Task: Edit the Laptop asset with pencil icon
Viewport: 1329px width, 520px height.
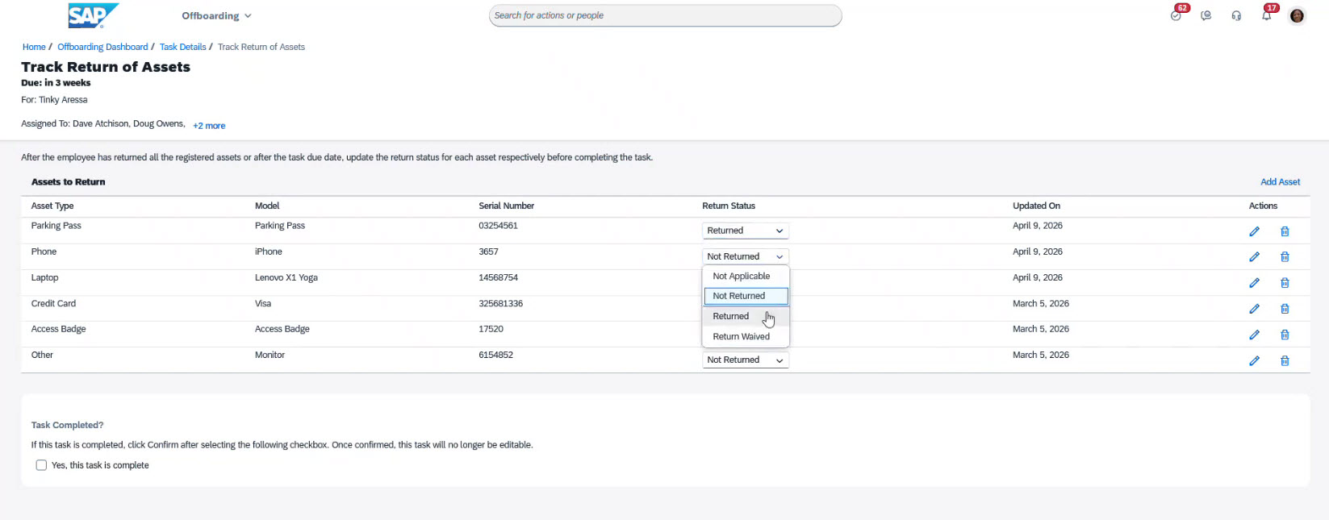Action: click(x=1254, y=283)
